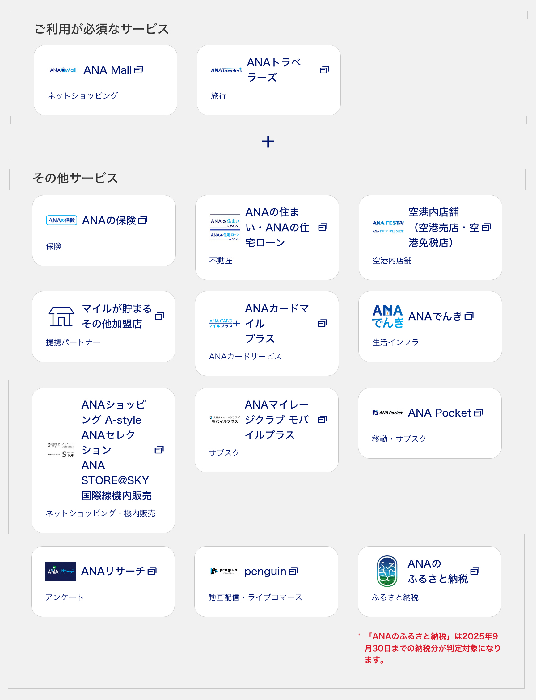Open ANAリサーチ external window icon
This screenshot has width=536, height=700.
[x=152, y=571]
